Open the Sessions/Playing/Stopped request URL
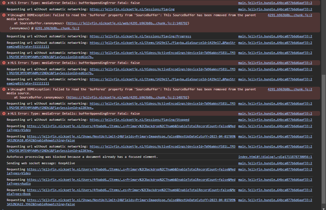The image size is (326, 210). tap(139, 120)
